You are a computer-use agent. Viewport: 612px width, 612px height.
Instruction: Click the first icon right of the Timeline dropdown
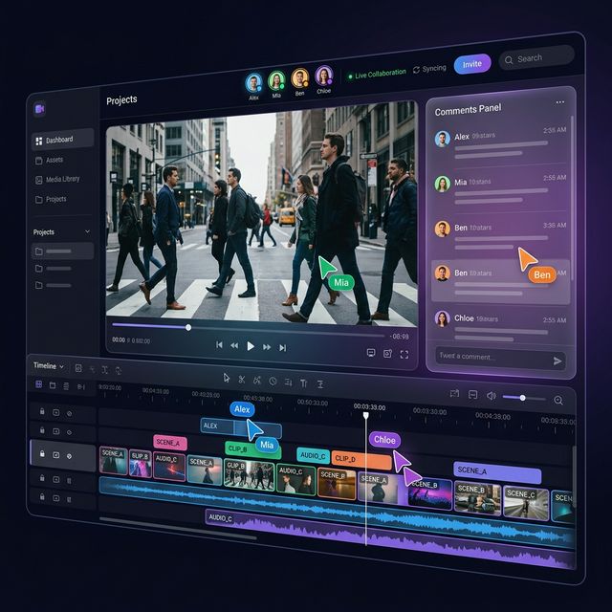click(x=78, y=368)
